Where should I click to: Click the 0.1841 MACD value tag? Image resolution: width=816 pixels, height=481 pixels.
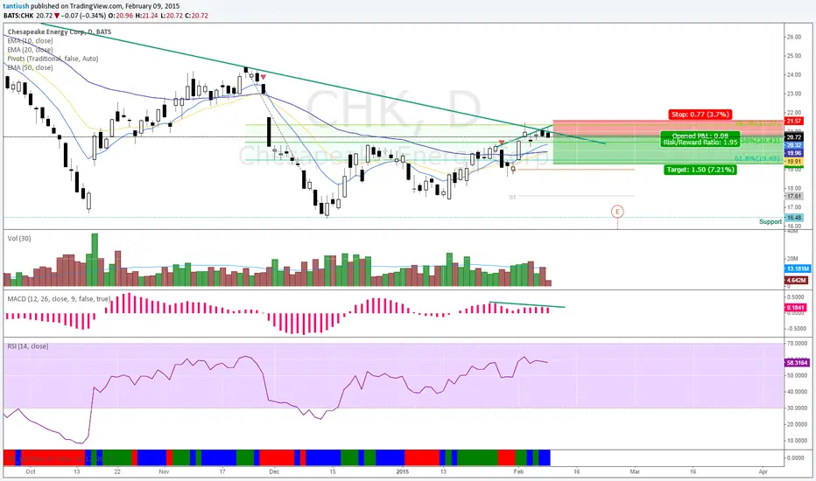coord(795,307)
